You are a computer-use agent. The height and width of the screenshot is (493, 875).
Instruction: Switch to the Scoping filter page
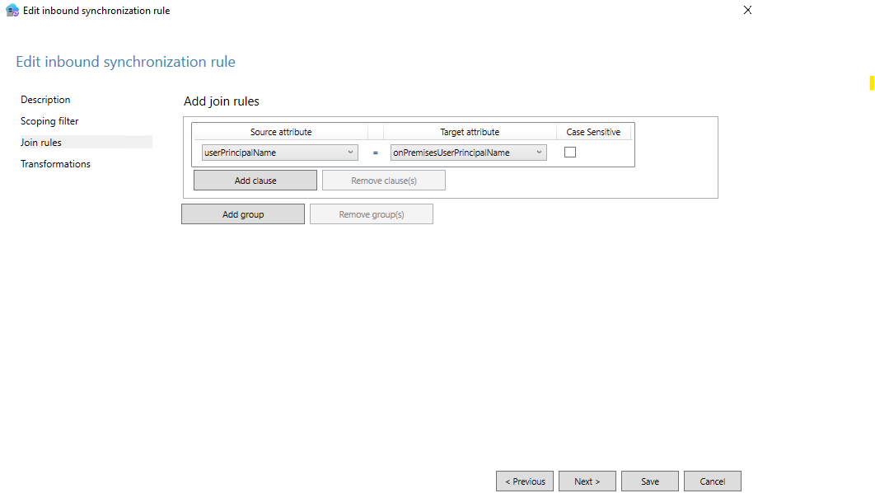pyautogui.click(x=48, y=120)
